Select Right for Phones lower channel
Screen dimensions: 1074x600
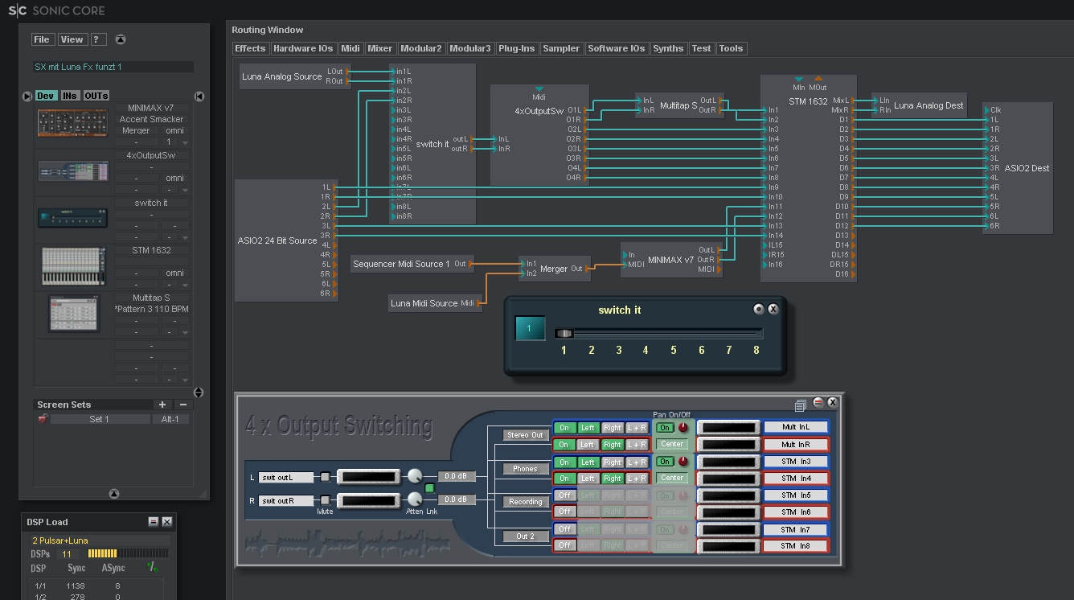tap(613, 479)
